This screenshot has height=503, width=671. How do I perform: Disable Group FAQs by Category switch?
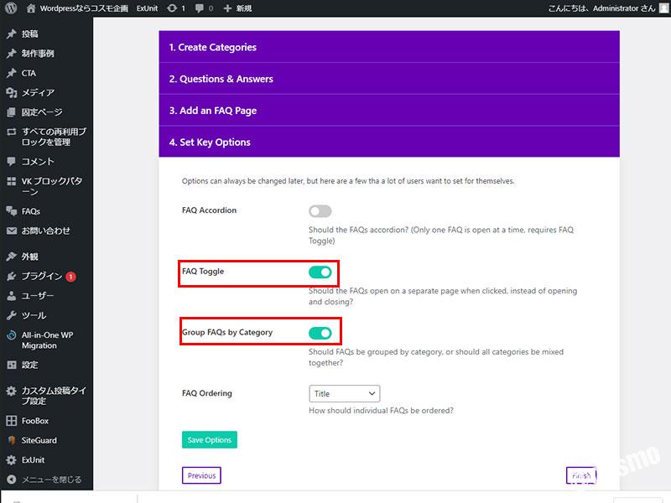pos(320,333)
